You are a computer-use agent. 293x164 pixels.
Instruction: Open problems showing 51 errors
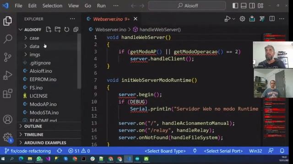point(79,151)
